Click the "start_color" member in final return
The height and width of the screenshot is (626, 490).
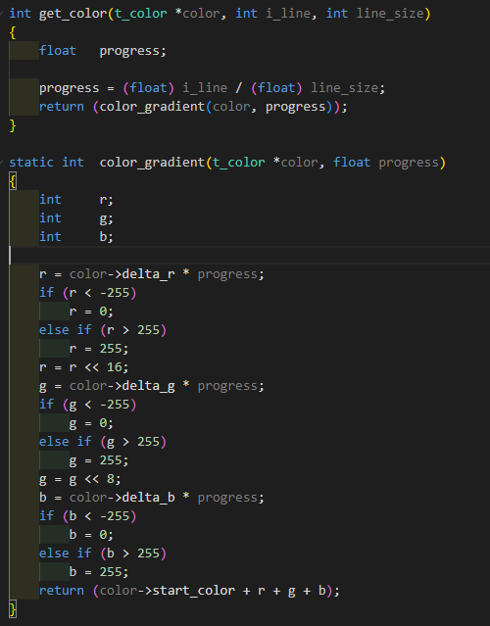click(194, 591)
